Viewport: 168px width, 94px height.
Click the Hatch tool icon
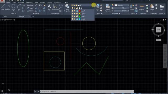click(x=23, y=11)
